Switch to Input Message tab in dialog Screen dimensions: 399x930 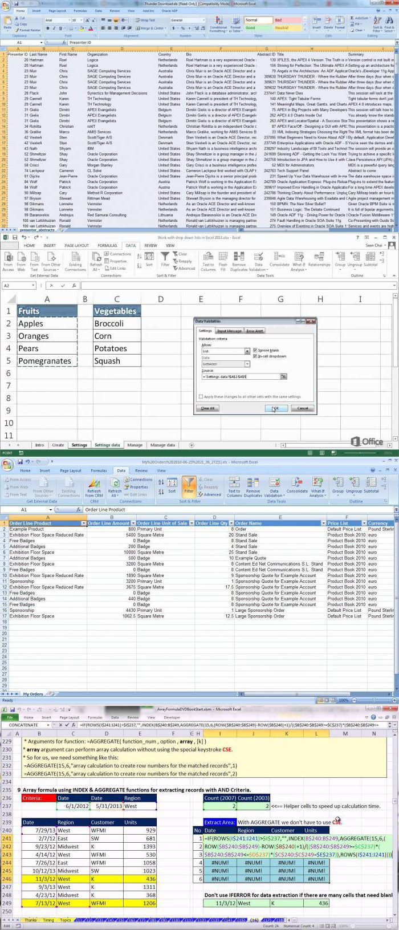click(229, 331)
